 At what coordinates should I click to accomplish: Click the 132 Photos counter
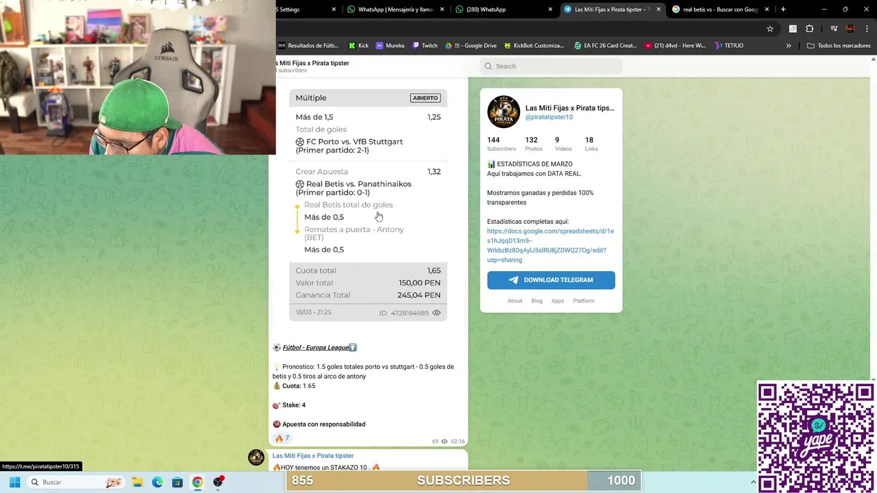coord(533,144)
